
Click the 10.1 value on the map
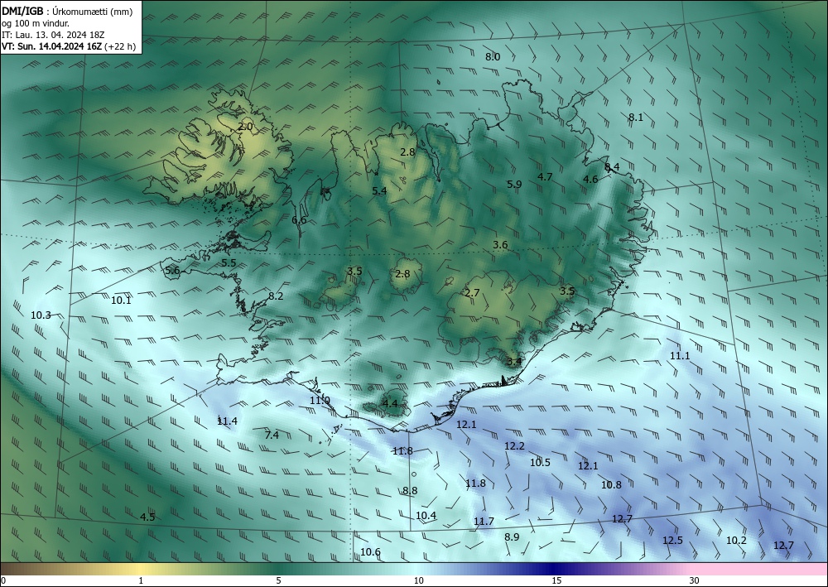pyautogui.click(x=121, y=301)
